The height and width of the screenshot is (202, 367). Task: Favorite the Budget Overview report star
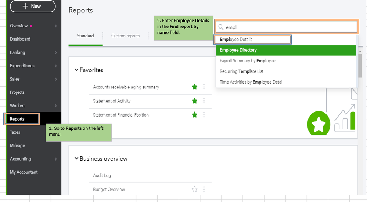195,190
